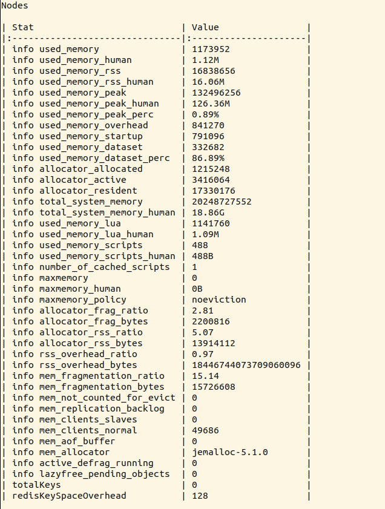Select the Value column header
The image size is (385, 509).
(x=205, y=27)
